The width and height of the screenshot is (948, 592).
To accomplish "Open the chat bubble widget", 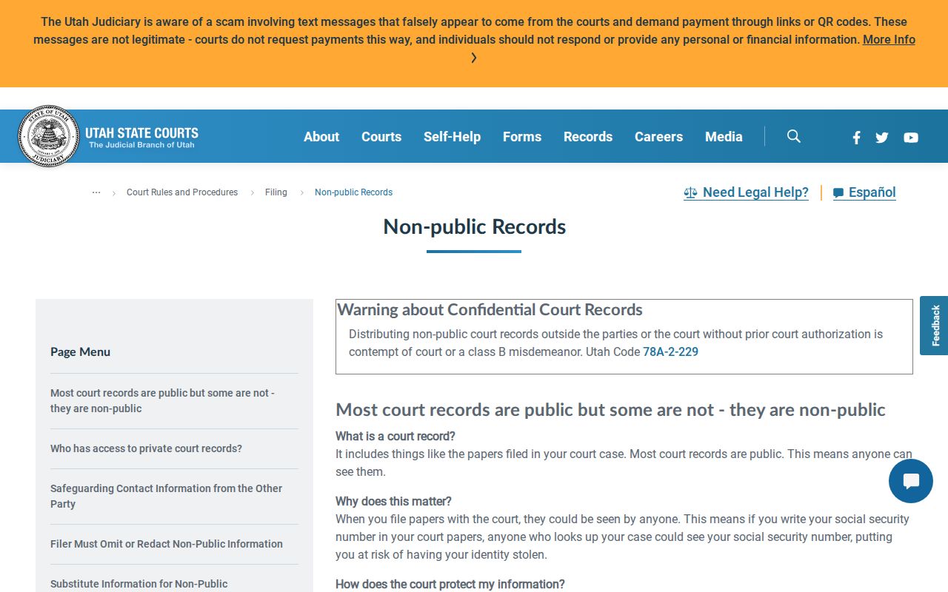I will [x=911, y=481].
